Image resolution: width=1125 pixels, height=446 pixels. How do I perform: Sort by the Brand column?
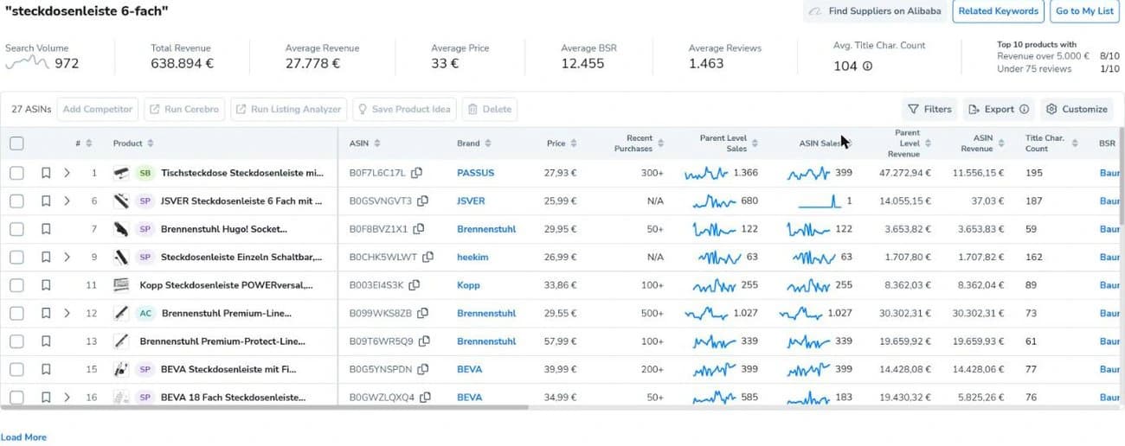coord(488,143)
